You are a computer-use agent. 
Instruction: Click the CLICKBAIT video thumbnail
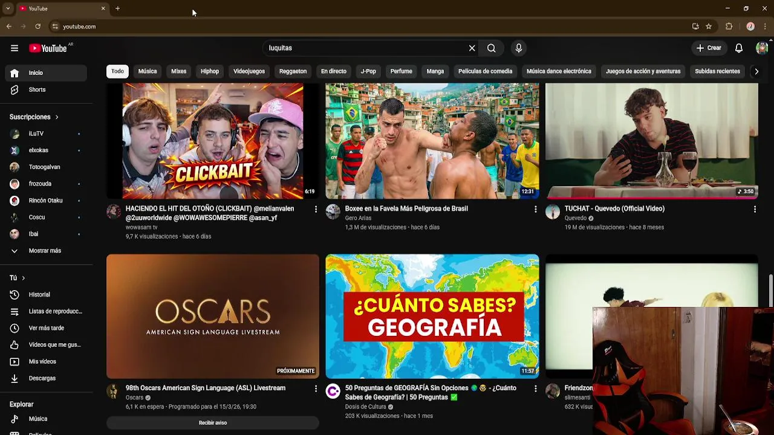213,141
